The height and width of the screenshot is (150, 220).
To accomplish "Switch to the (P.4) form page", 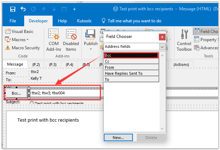I will (69, 65).
